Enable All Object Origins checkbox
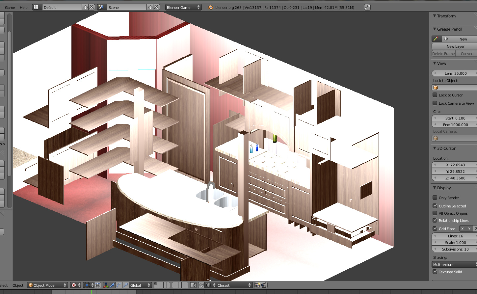Image resolution: width=477 pixels, height=294 pixels. pos(435,213)
